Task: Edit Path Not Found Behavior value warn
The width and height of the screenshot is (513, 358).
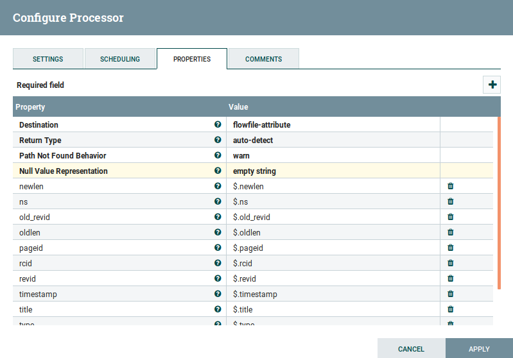Action: coord(333,155)
